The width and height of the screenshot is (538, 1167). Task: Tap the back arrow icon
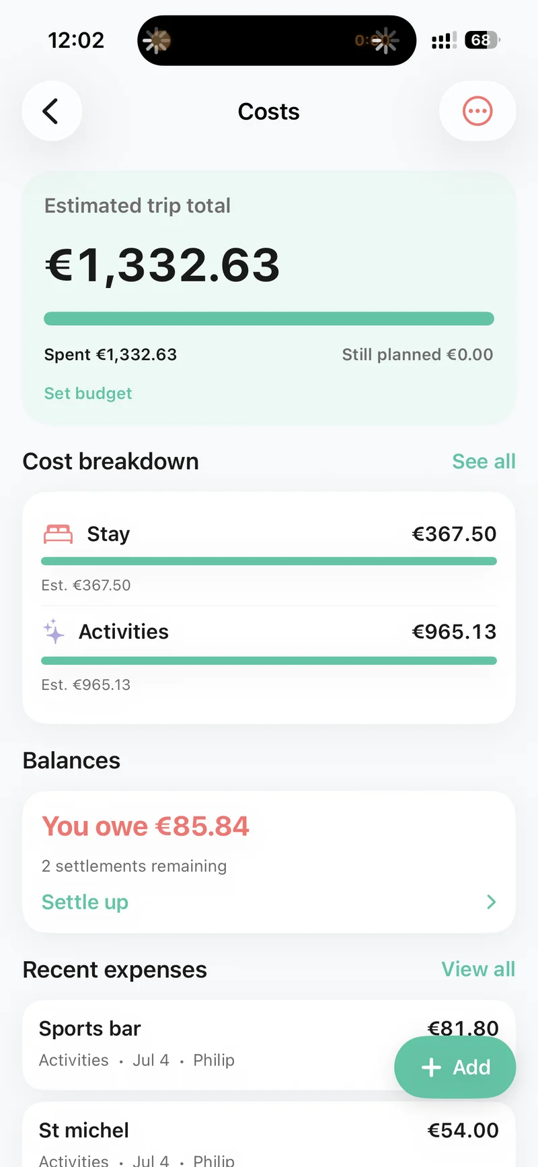coord(51,111)
